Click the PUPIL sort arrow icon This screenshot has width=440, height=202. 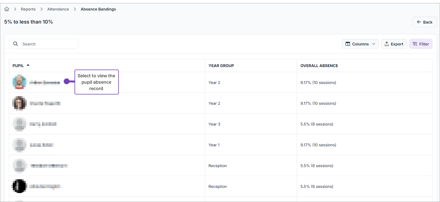tap(28, 65)
